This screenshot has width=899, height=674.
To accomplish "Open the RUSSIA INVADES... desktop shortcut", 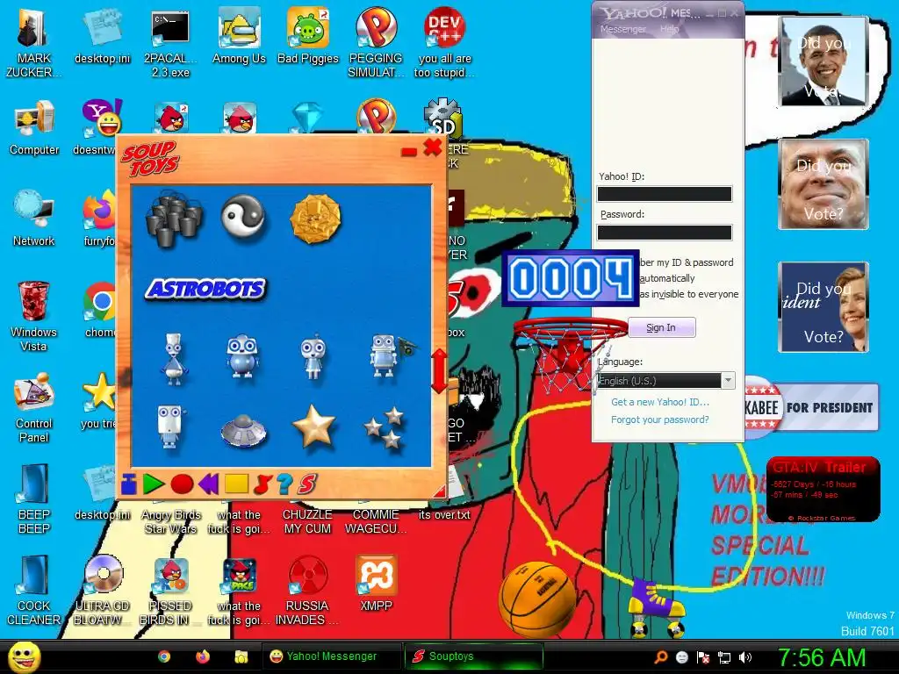I will (307, 591).
